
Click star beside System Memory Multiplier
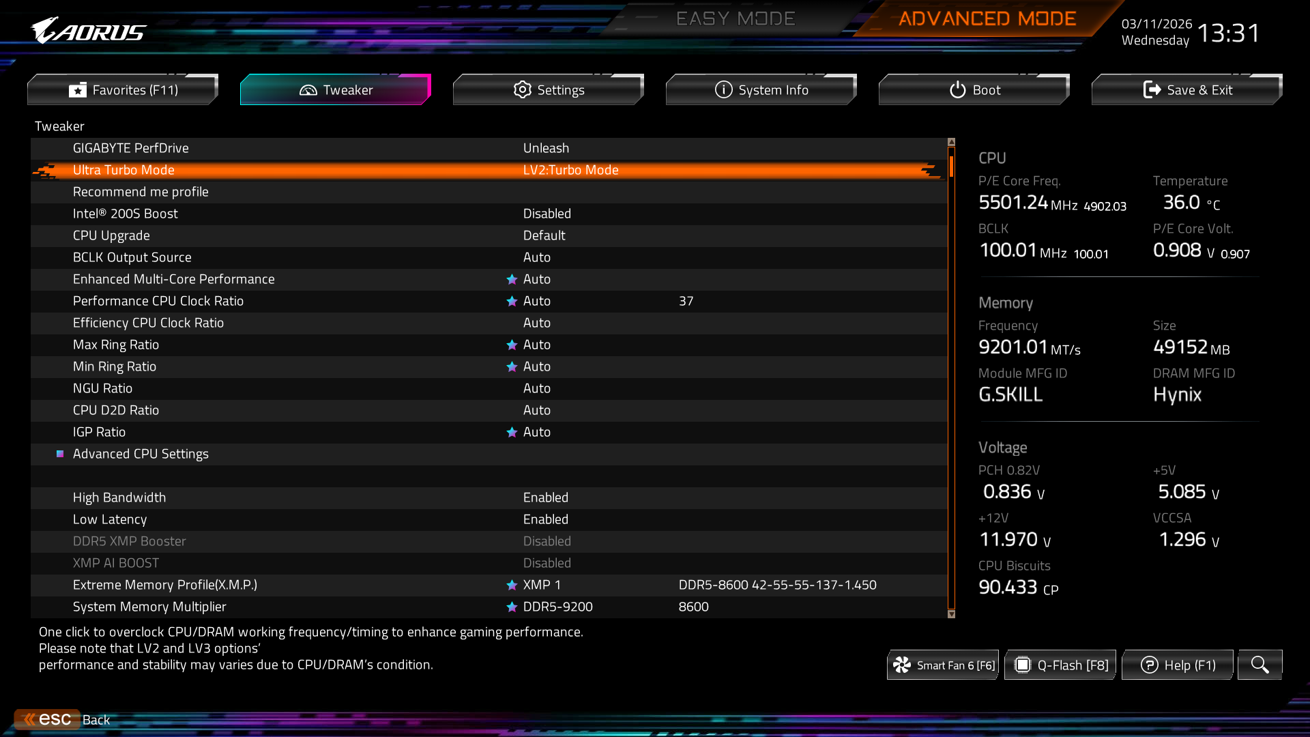(x=512, y=607)
